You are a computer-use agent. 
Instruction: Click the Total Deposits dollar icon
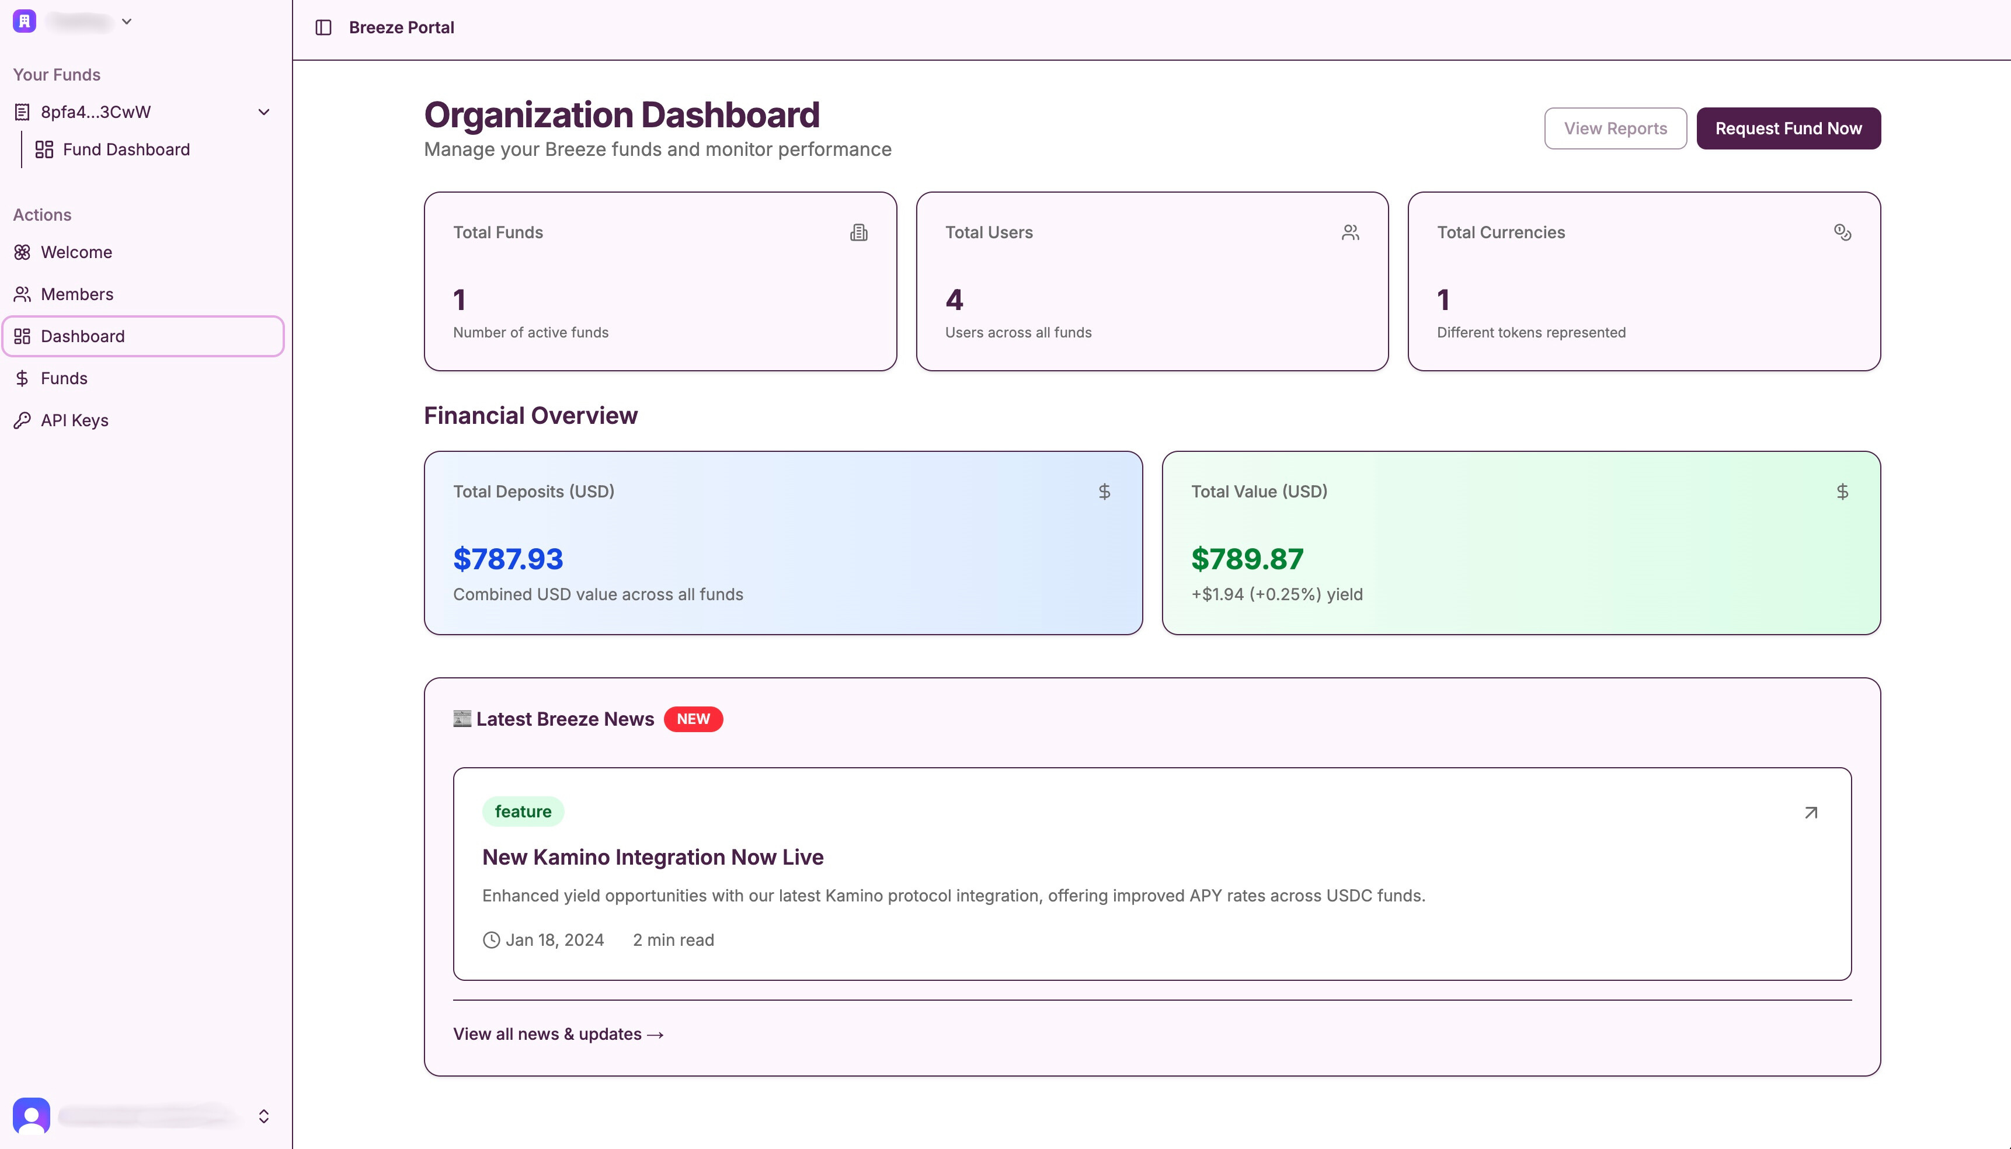(1104, 492)
